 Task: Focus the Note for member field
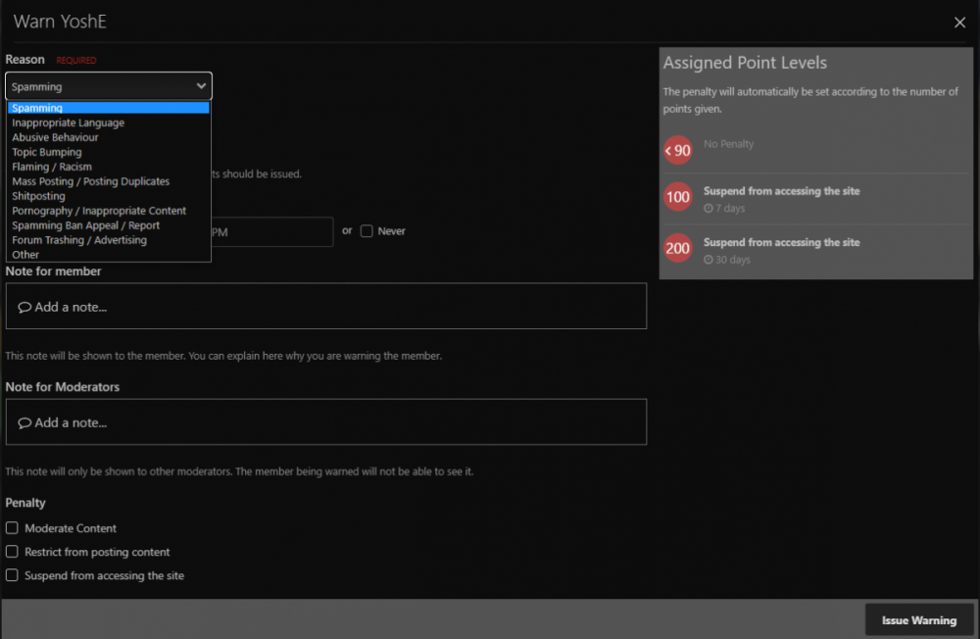pyautogui.click(x=326, y=307)
